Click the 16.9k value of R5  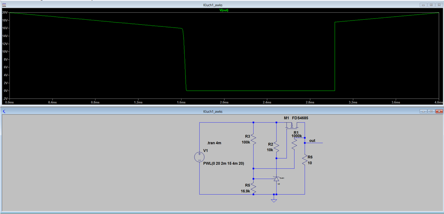tap(245, 191)
